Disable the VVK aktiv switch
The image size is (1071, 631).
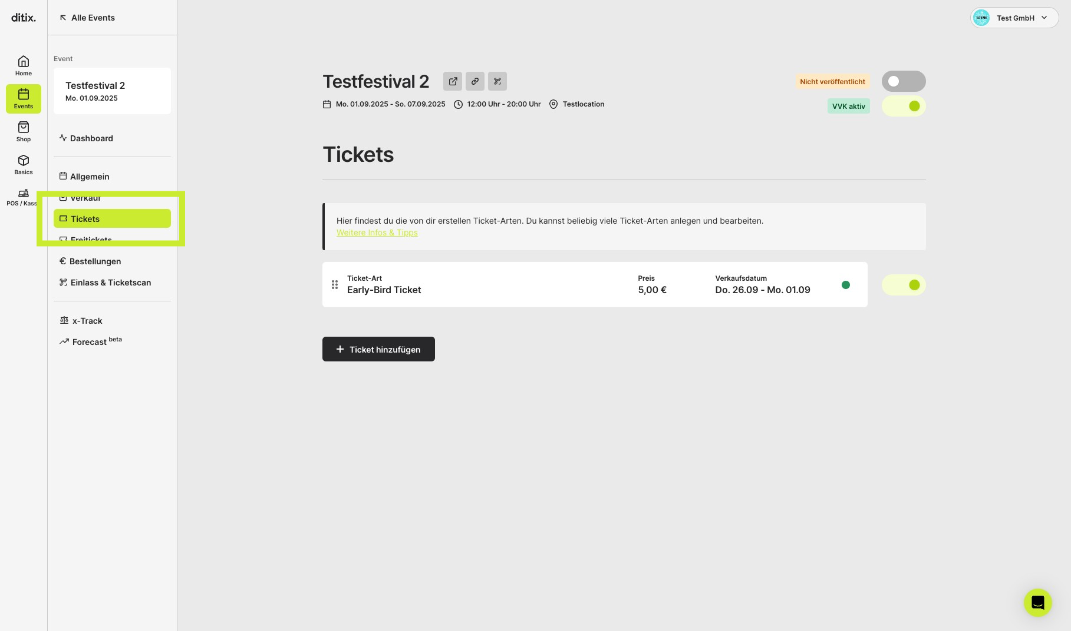[x=904, y=106]
